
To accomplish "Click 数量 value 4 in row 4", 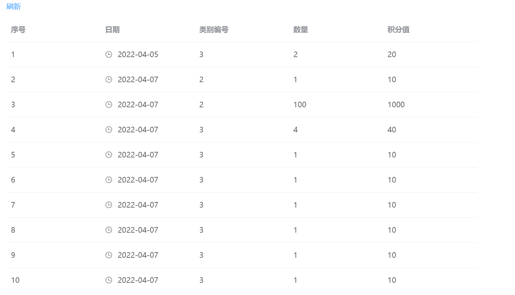I will click(x=296, y=130).
